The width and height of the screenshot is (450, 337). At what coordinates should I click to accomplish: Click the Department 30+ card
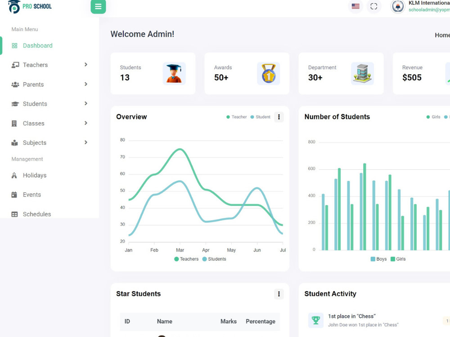tap(341, 73)
